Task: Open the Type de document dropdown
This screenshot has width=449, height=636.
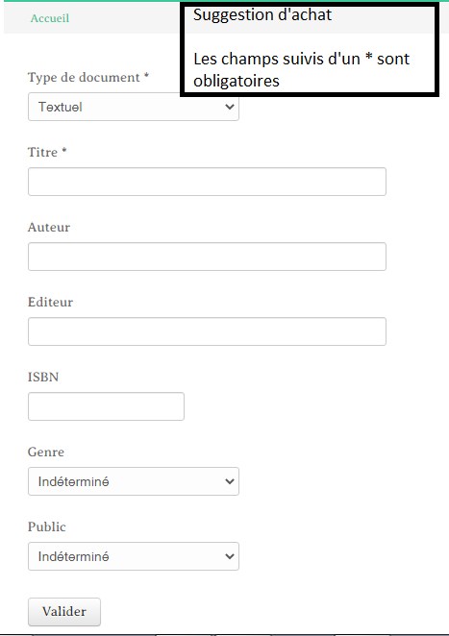Action: (x=133, y=107)
